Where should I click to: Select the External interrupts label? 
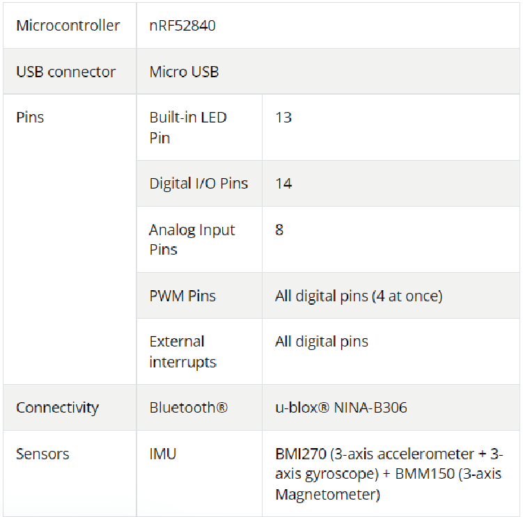[x=183, y=351]
